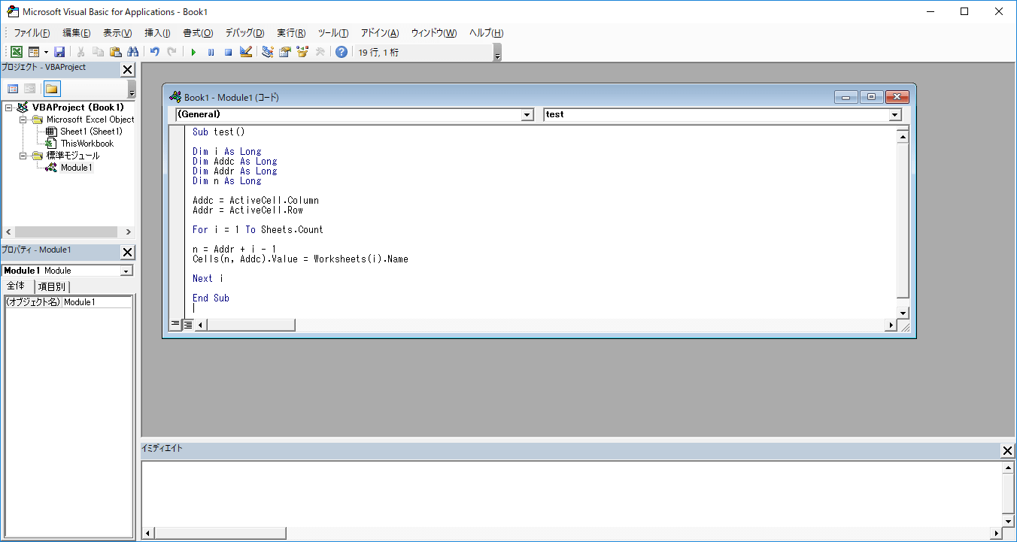The width and height of the screenshot is (1017, 542).
Task: Click the Toolbox icon in toolbar
Action: (x=320, y=52)
